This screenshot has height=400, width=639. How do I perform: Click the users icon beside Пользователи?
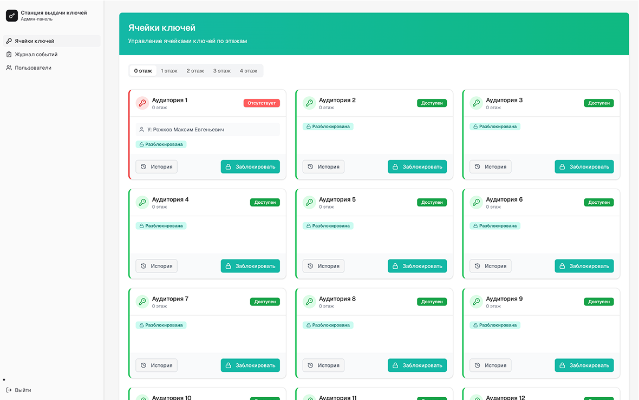[x=9, y=68]
